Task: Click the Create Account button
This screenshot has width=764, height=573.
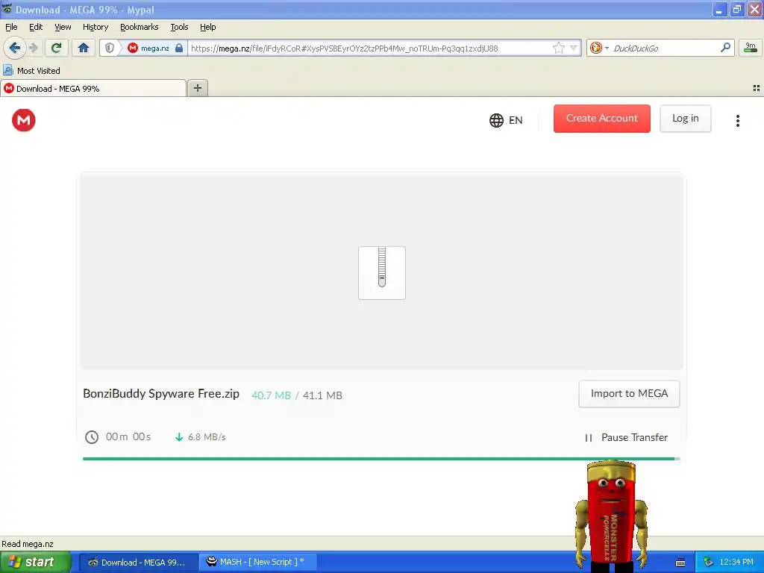Action: (602, 119)
